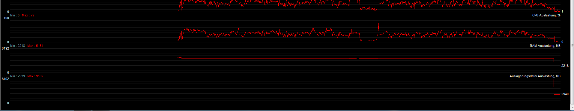Click the axis label 100 of CPU graph

[6, 18]
